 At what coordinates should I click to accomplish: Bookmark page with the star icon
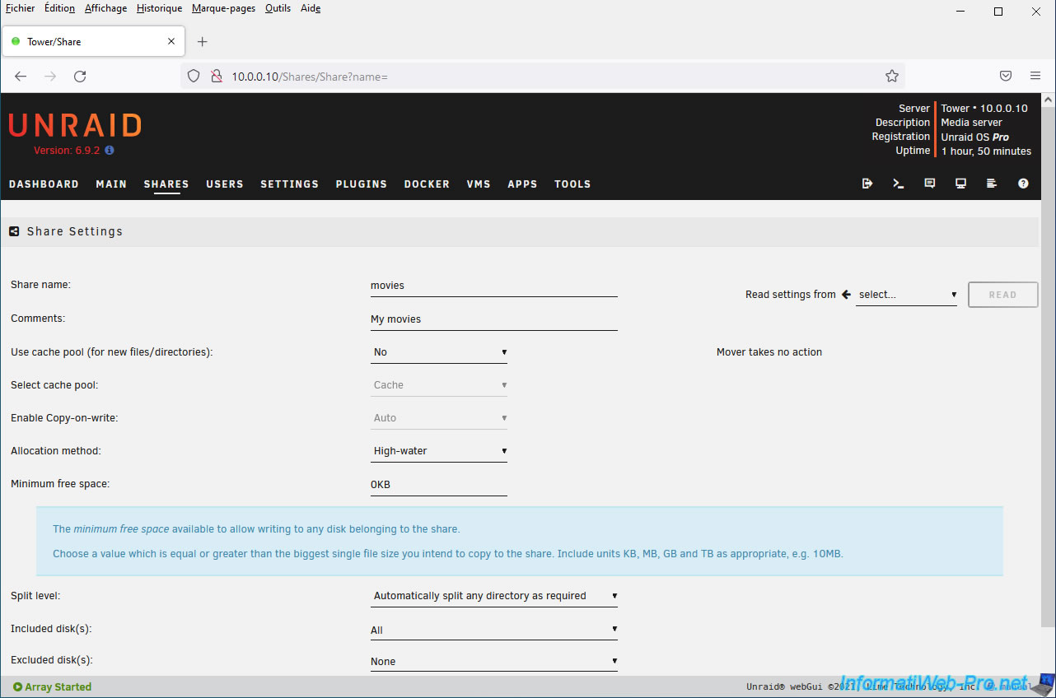click(x=891, y=76)
